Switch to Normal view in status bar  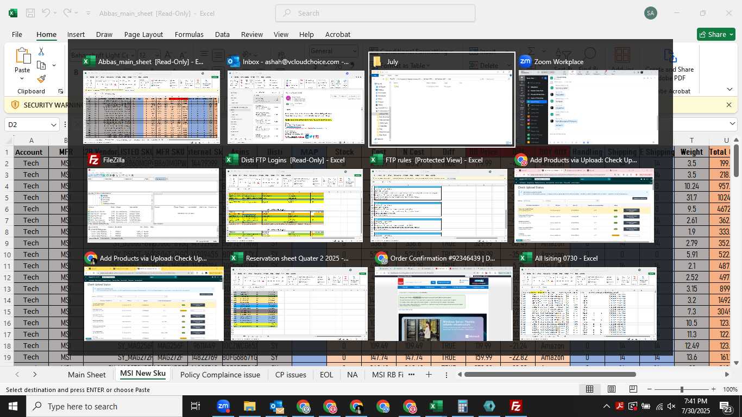[x=589, y=389]
